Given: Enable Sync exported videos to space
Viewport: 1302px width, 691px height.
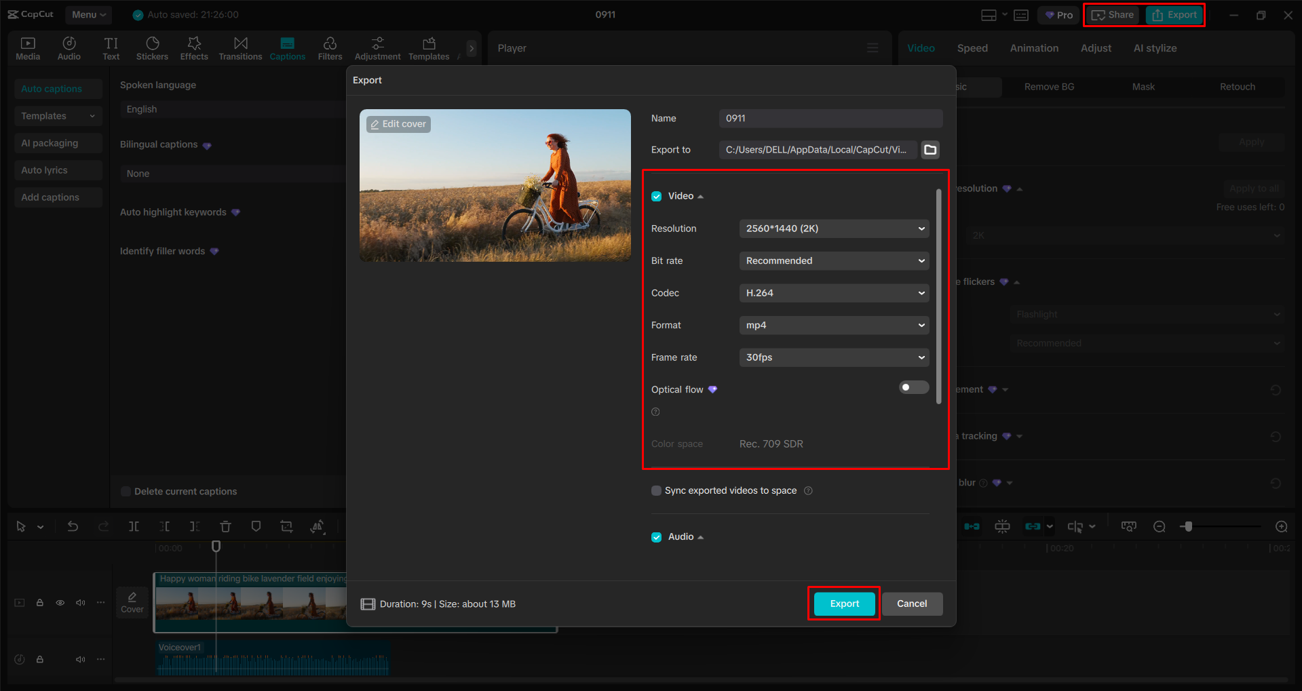Looking at the screenshot, I should pyautogui.click(x=656, y=491).
